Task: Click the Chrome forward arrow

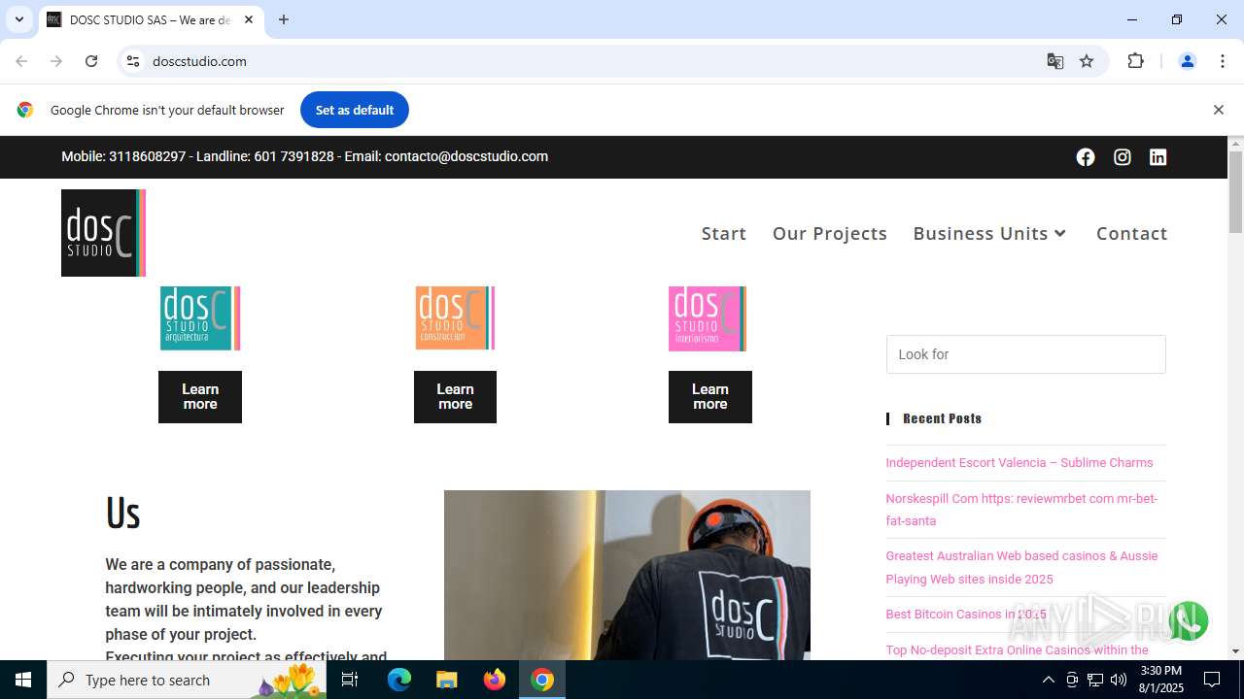Action: 56,61
